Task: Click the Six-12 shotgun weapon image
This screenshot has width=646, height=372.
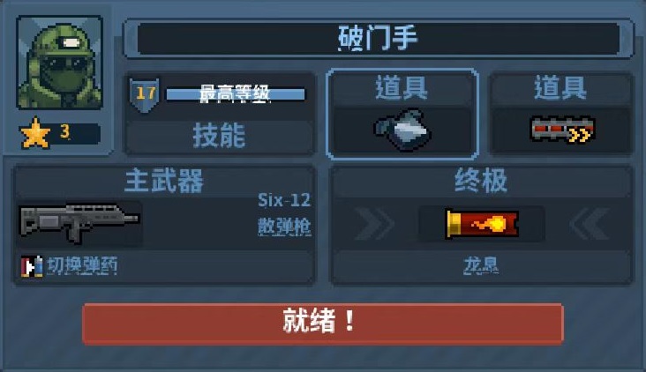Action: (x=79, y=223)
